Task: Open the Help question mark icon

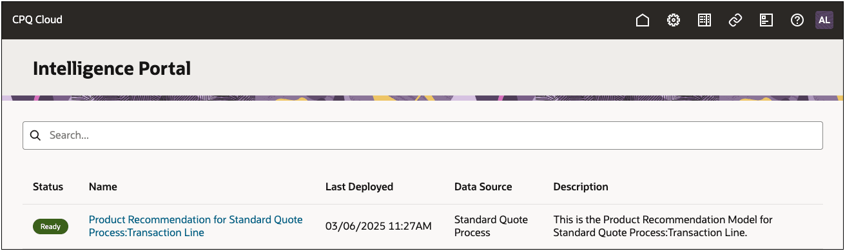Action: [797, 20]
